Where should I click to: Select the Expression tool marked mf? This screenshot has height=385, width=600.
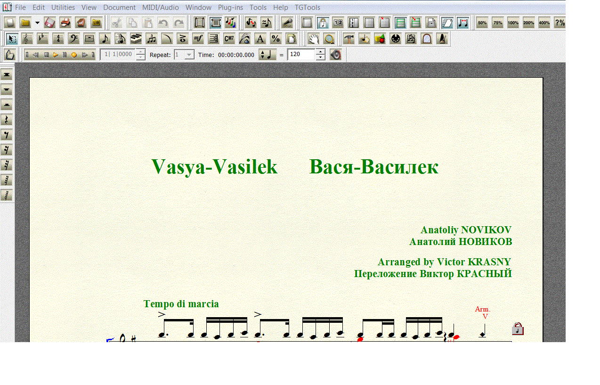(198, 39)
